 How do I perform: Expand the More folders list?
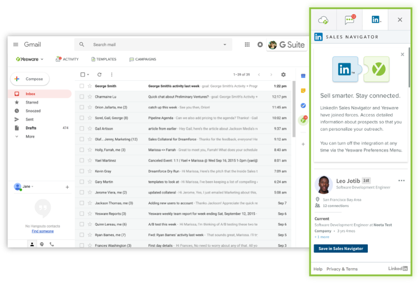[x=30, y=136]
